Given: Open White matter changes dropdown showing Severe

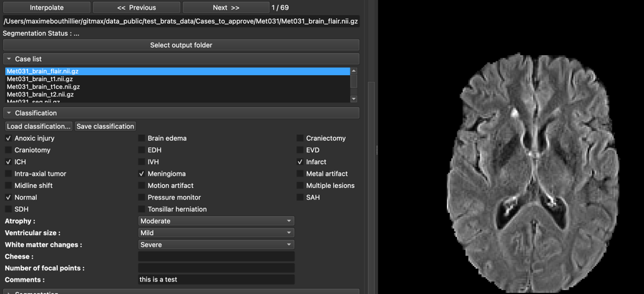Looking at the screenshot, I should point(216,245).
